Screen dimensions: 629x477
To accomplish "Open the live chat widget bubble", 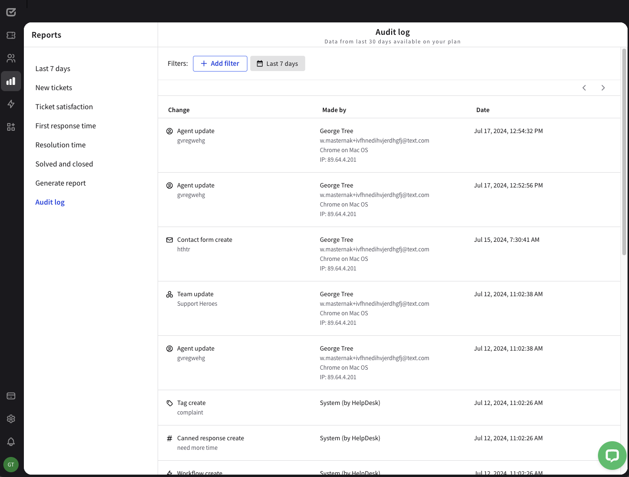I will tap(612, 456).
